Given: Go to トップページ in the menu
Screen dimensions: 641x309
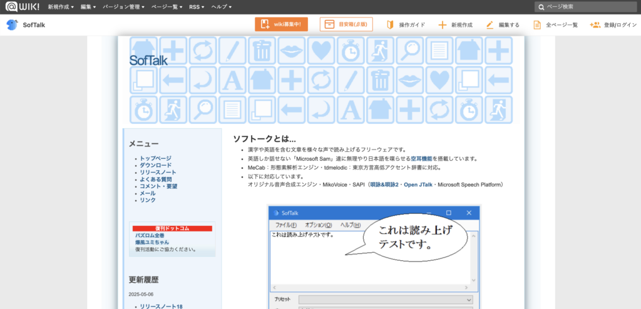Looking at the screenshot, I should click(x=156, y=158).
